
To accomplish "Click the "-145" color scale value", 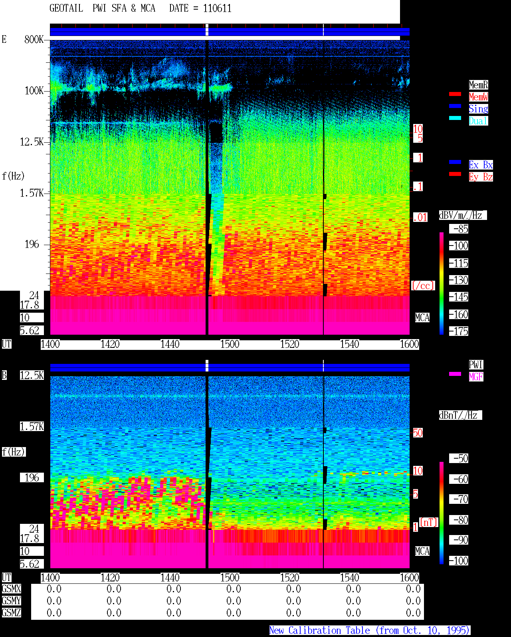I will 459,297.
